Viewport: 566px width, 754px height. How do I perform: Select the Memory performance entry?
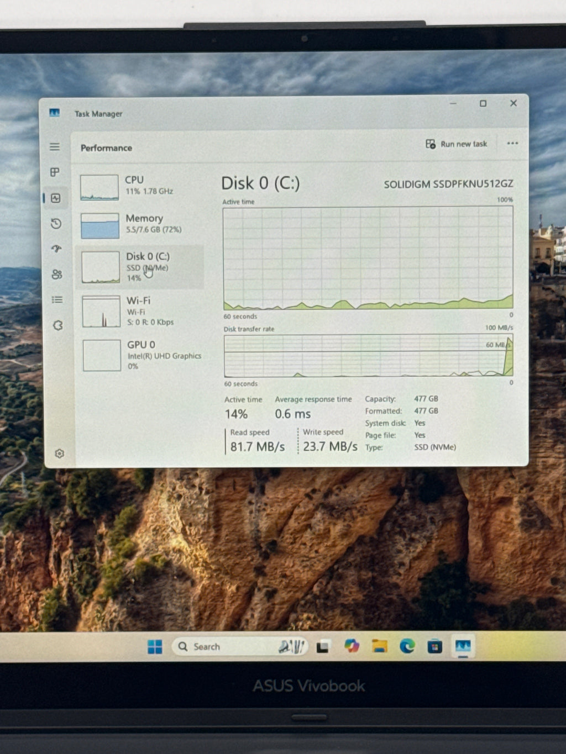tap(140, 225)
